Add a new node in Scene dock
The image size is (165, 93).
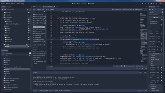click(x=2, y=10)
